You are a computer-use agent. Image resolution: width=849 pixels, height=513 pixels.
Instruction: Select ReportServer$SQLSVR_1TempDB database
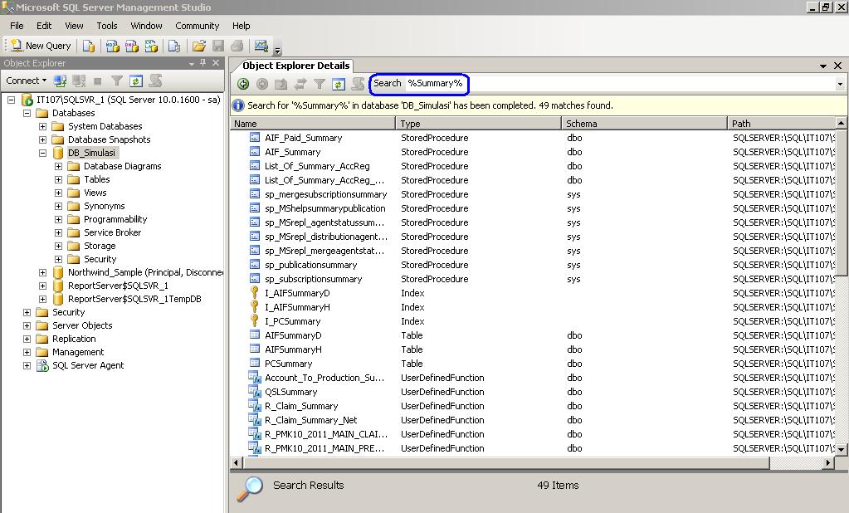click(x=134, y=299)
